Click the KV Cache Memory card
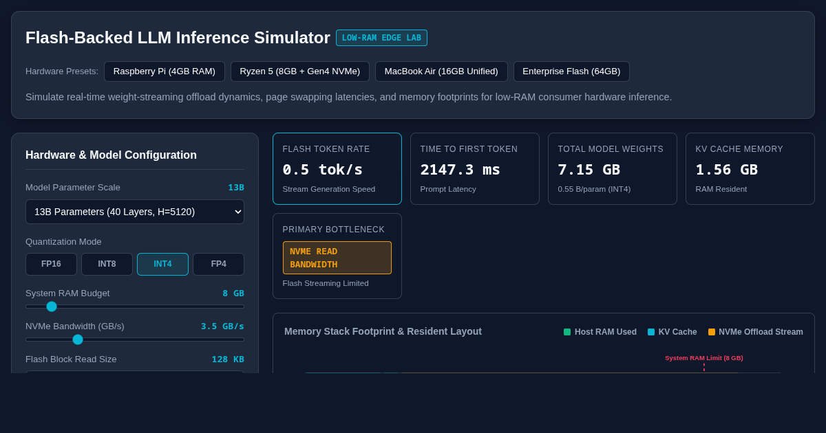This screenshot has height=433, width=826. pos(750,168)
